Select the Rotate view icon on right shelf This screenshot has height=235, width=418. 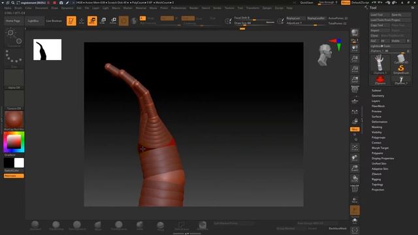click(355, 178)
